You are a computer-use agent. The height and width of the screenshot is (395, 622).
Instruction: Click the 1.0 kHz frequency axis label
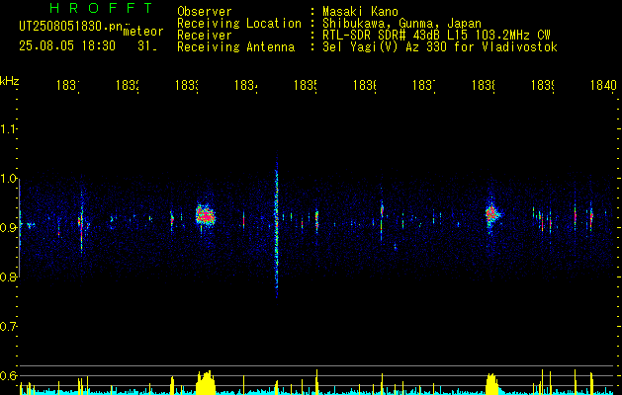coord(9,179)
